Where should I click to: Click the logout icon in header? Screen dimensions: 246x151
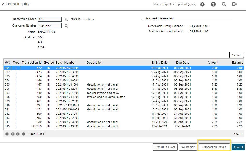coord(235,4)
